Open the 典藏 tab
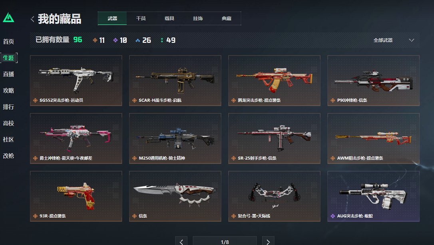The height and width of the screenshot is (245, 434). coord(227,18)
